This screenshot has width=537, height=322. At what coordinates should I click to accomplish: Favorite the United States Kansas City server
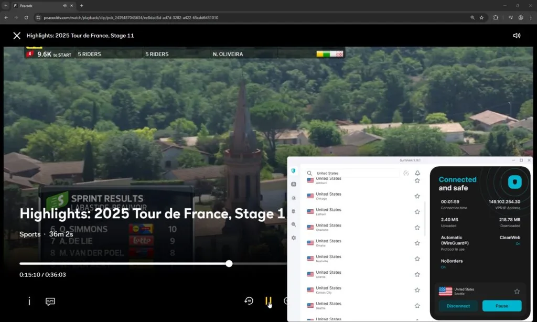(417, 290)
